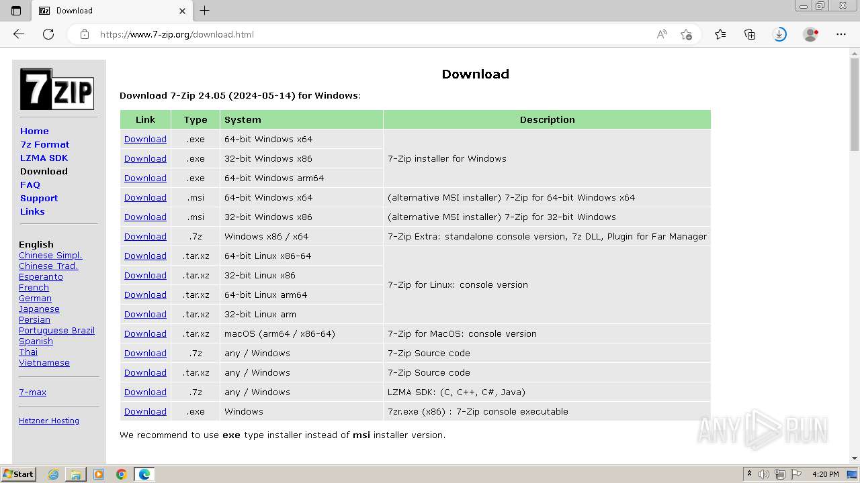Click the 7-ZIP logo image
860x483 pixels.
coord(57,89)
